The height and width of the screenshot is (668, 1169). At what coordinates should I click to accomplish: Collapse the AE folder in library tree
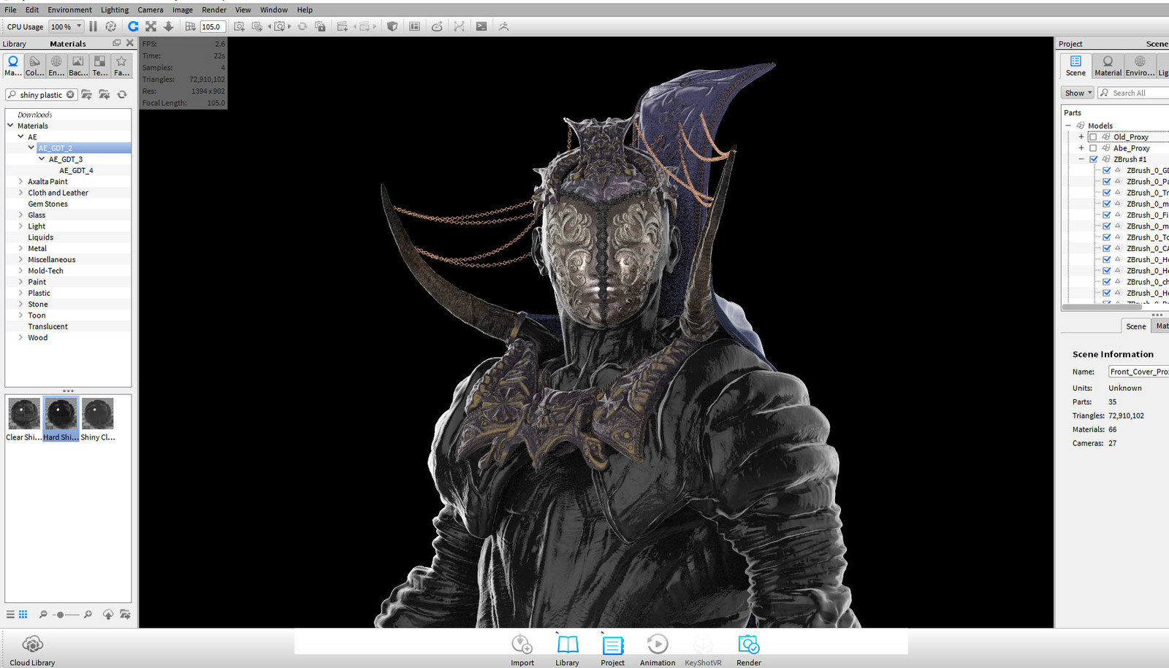(20, 137)
